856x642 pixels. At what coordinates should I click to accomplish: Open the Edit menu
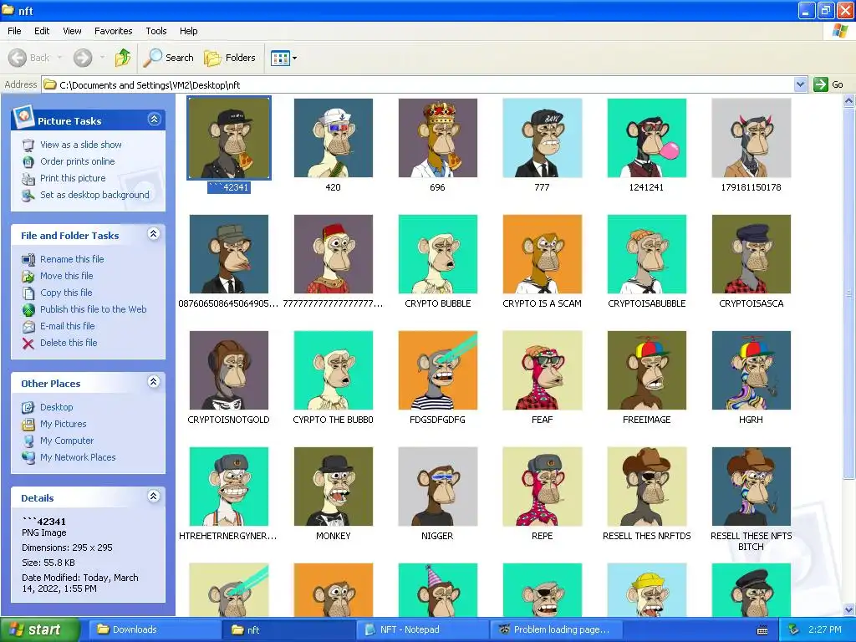pyautogui.click(x=42, y=31)
